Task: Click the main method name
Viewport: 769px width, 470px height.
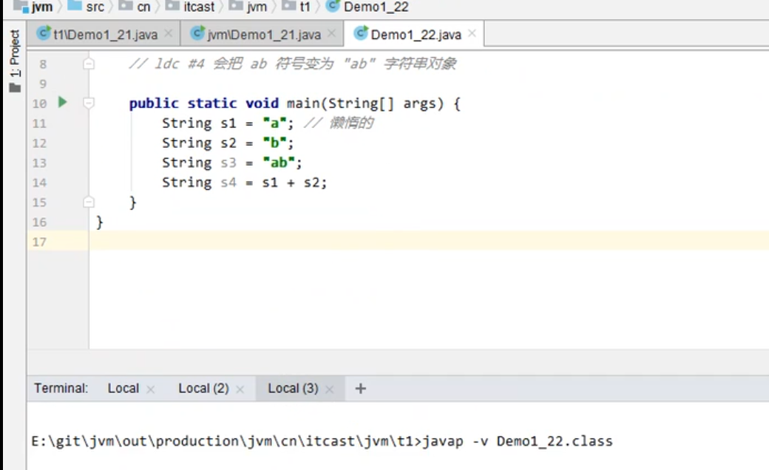Action: coord(303,103)
